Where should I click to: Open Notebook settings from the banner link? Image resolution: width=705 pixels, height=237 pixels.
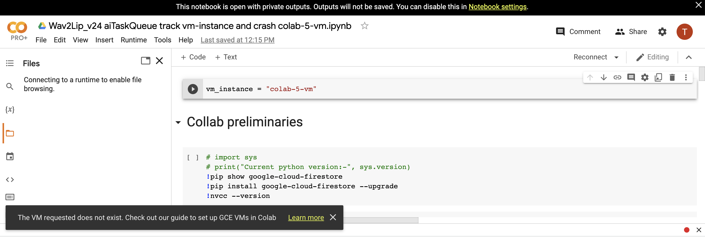point(498,7)
